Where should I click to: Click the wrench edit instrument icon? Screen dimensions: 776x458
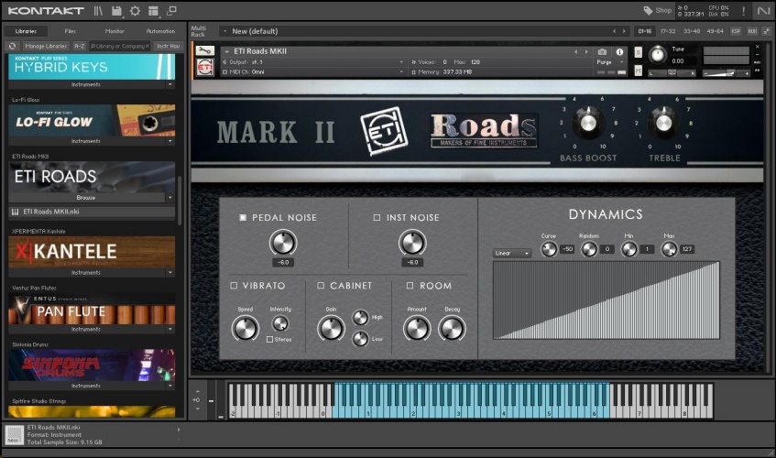tap(205, 51)
